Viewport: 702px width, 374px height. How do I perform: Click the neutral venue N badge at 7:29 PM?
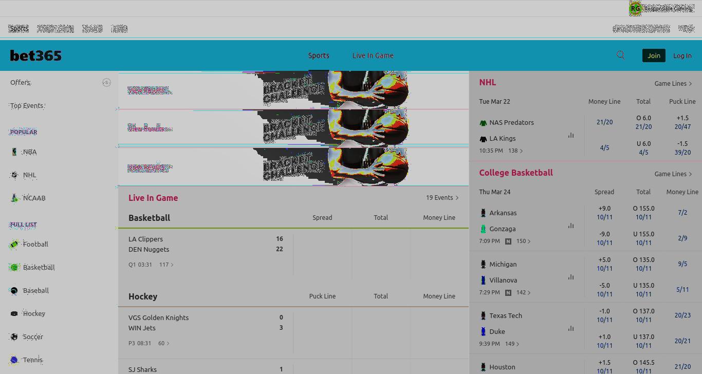508,292
